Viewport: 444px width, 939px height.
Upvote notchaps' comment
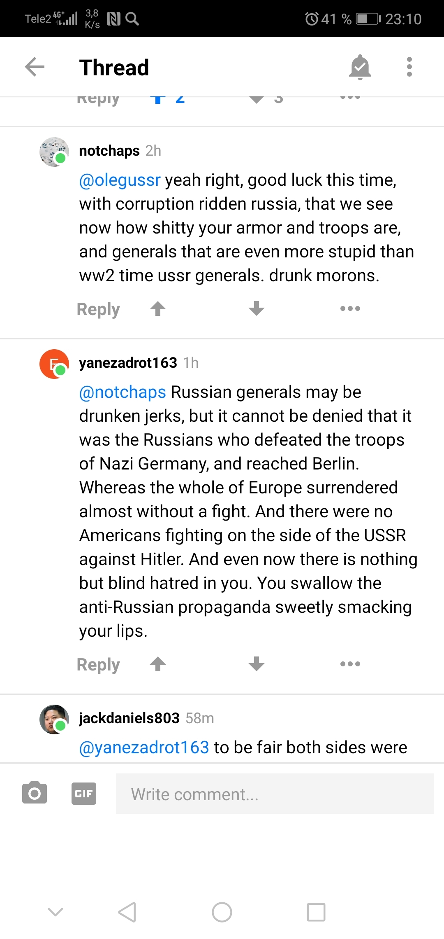click(158, 308)
